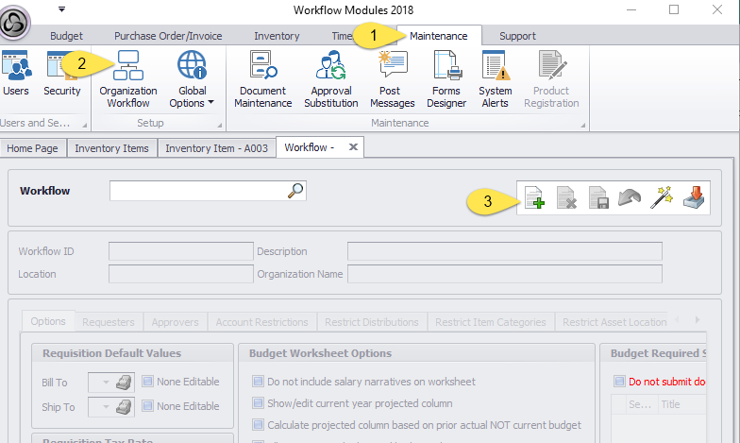
Task: Open the Bill To dropdown
Action: 102,383
